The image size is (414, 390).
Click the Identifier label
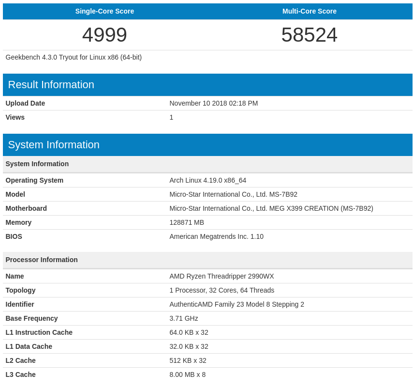[x=20, y=304]
